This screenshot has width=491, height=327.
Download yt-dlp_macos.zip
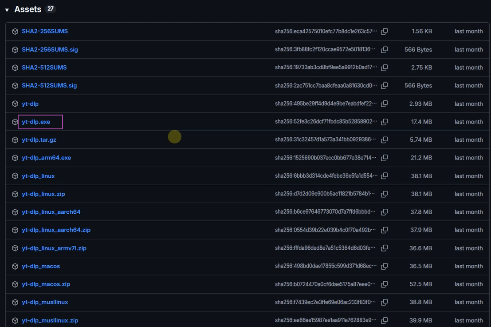[x=46, y=284]
